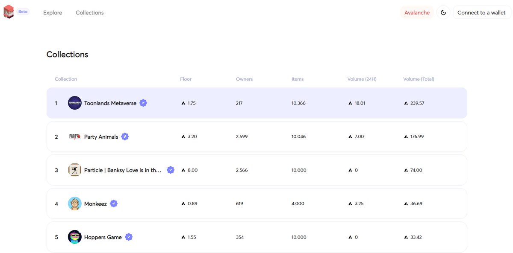Open the red cube site logo
The height and width of the screenshot is (253, 513).
click(9, 12)
